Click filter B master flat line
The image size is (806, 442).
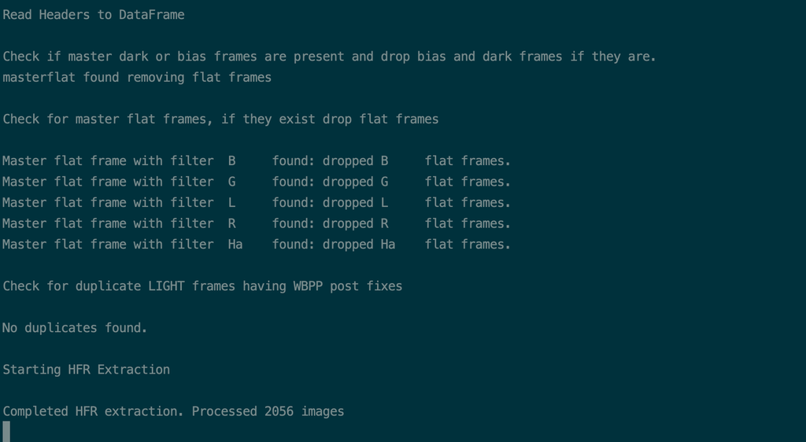click(257, 160)
